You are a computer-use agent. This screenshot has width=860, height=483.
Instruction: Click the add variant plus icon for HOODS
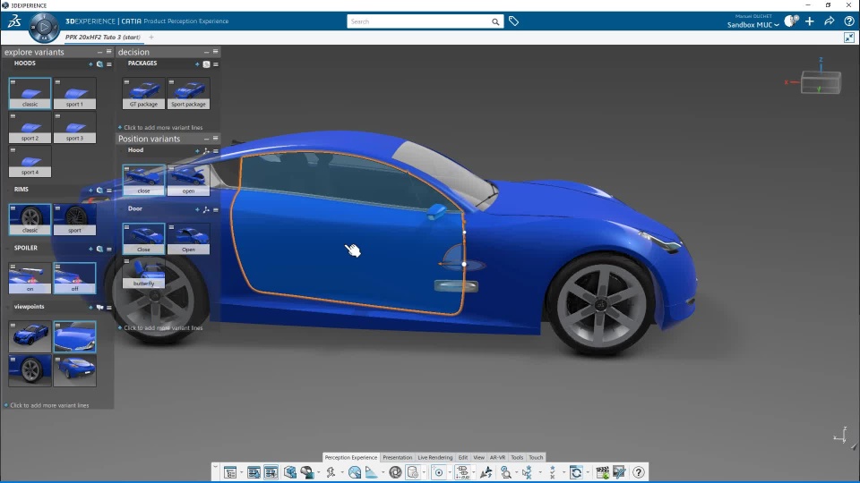coord(90,64)
